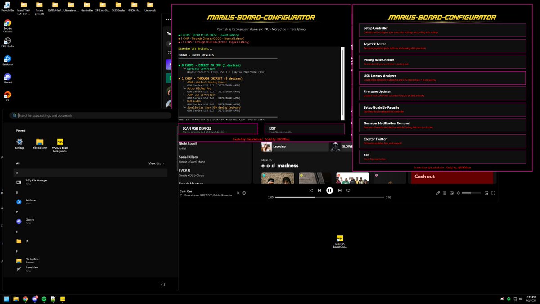Skip to next track in Spotify
540x304 pixels.
[340, 191]
